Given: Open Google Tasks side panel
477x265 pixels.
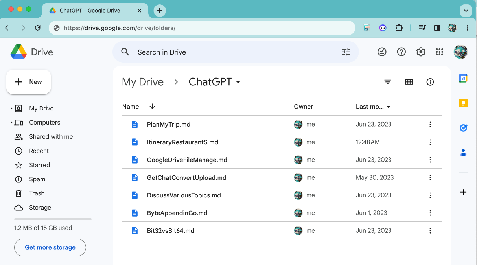Looking at the screenshot, I should coord(463,128).
